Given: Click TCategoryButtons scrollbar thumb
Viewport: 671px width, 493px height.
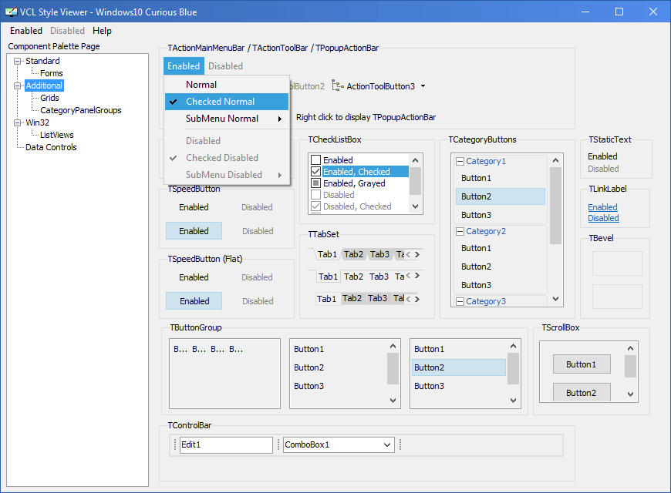Looking at the screenshot, I should click(555, 206).
